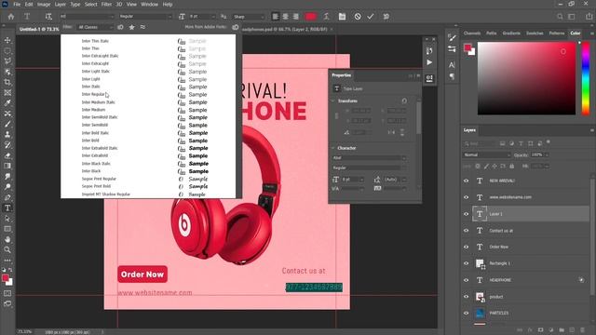Viewport: 596px width, 335px height.
Task: Select the Eraser tool
Action: (x=7, y=155)
